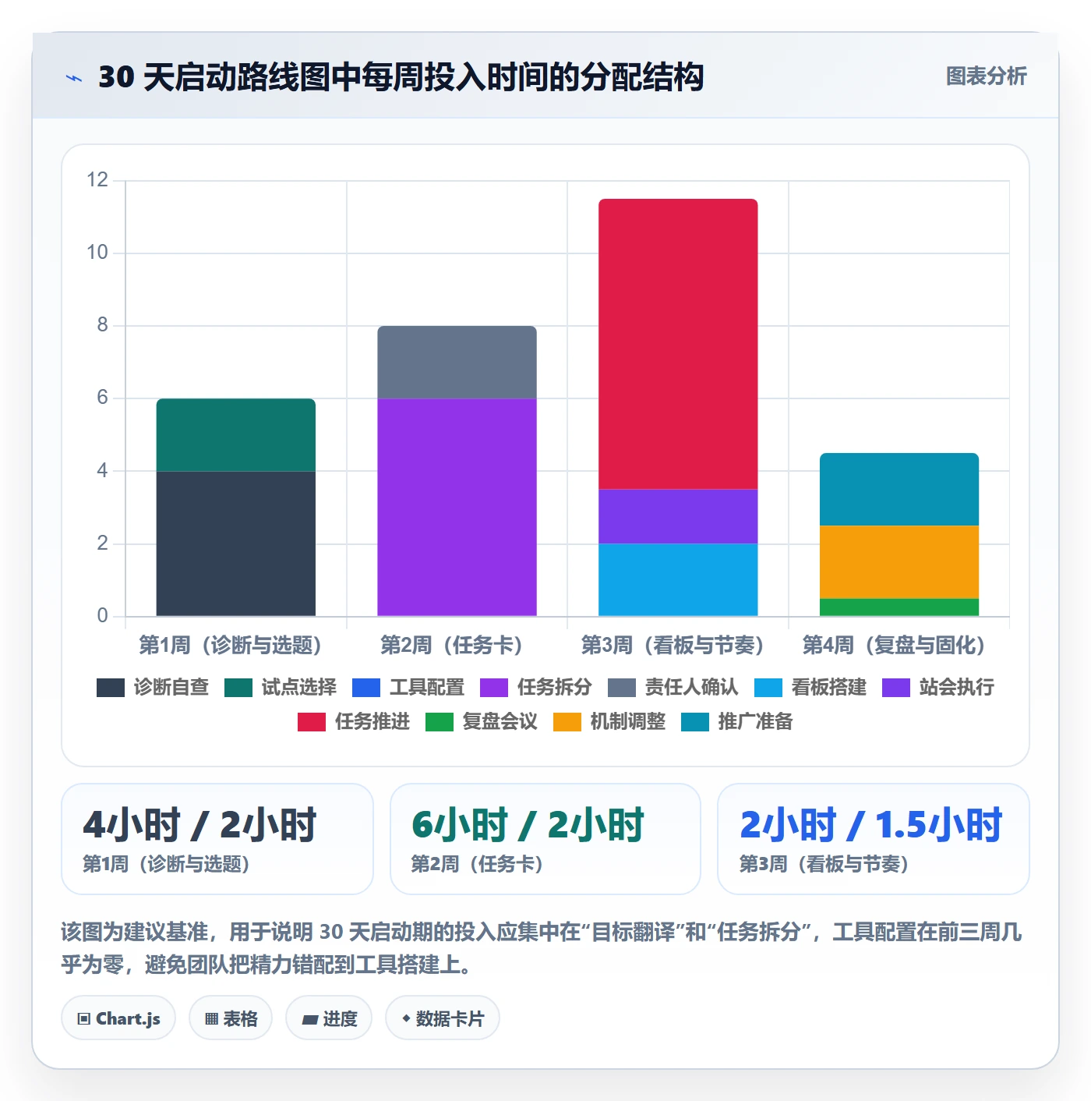Toggle the 试点选择 legend item
This screenshot has height=1101, width=1091.
click(281, 687)
